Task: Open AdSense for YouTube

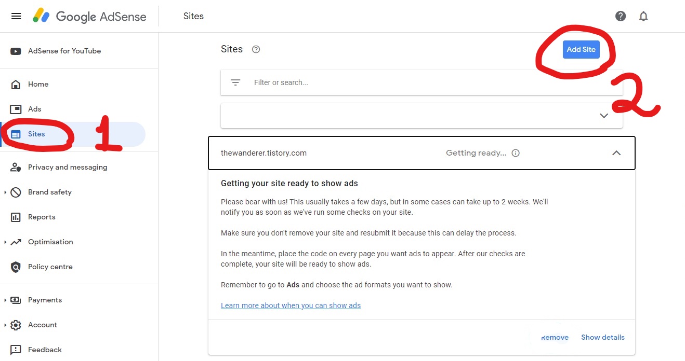Action: point(64,51)
